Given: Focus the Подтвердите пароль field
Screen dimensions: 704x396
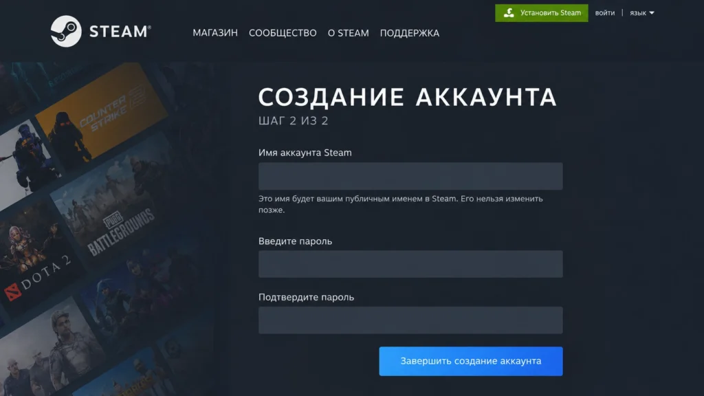Looking at the screenshot, I should 410,320.
